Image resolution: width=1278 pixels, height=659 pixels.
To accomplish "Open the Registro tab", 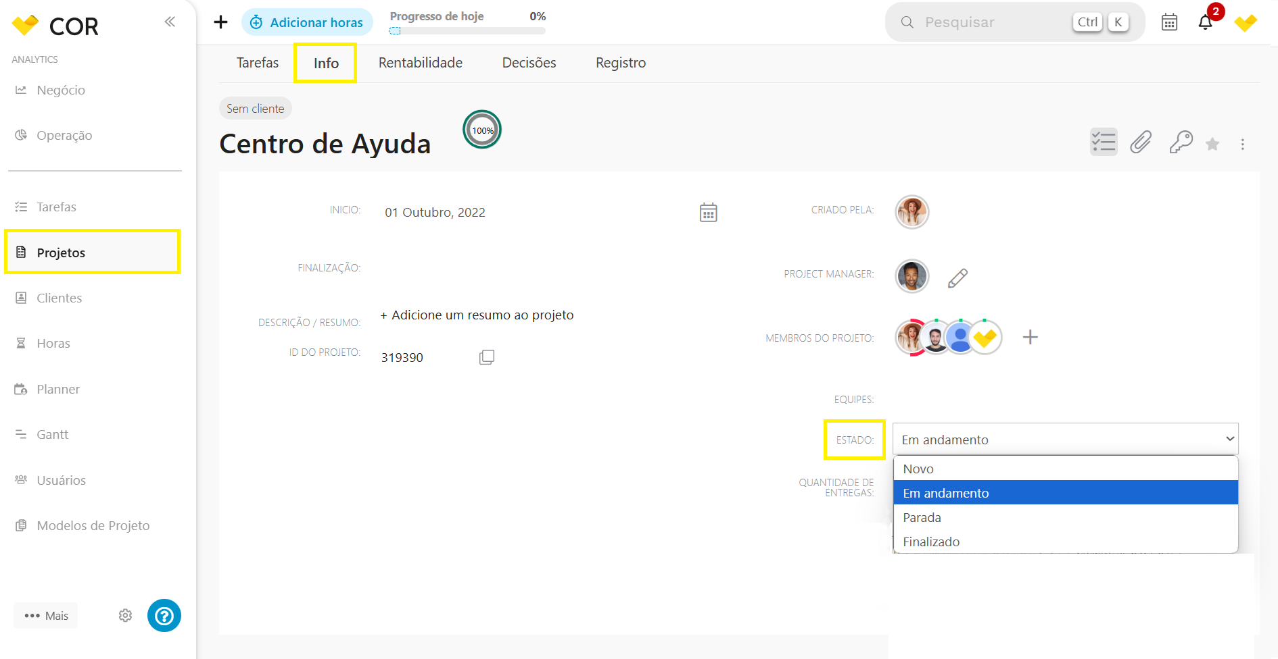I will coord(621,63).
